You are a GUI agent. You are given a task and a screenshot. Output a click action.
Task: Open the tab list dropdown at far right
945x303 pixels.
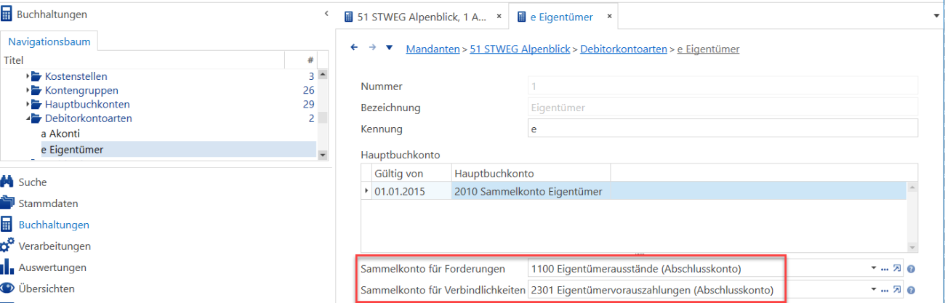pyautogui.click(x=936, y=15)
